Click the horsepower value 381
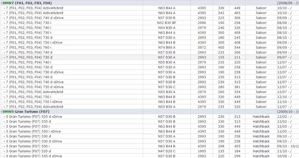 pos(237,87)
